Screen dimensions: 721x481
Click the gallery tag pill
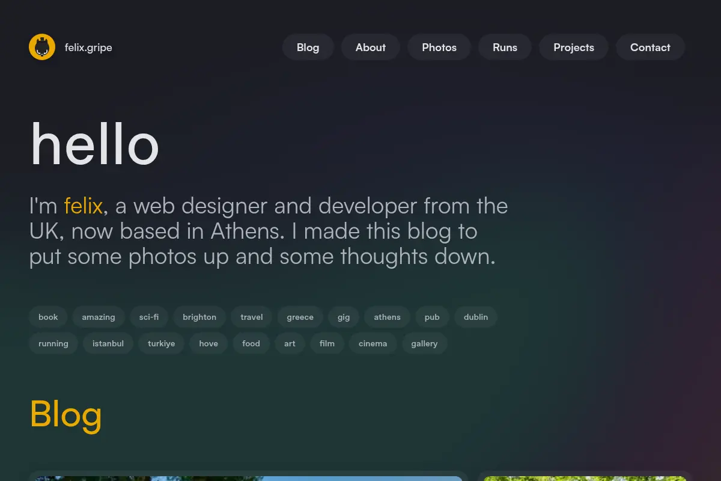[424, 343]
